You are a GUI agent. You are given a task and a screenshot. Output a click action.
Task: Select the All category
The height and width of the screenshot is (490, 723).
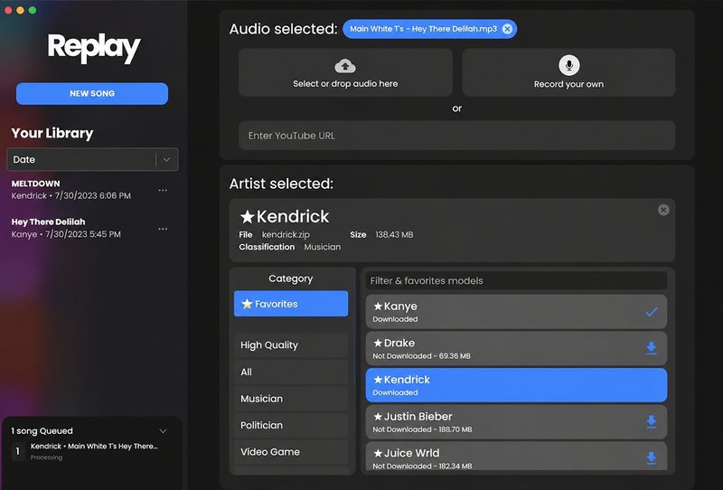pyautogui.click(x=291, y=372)
